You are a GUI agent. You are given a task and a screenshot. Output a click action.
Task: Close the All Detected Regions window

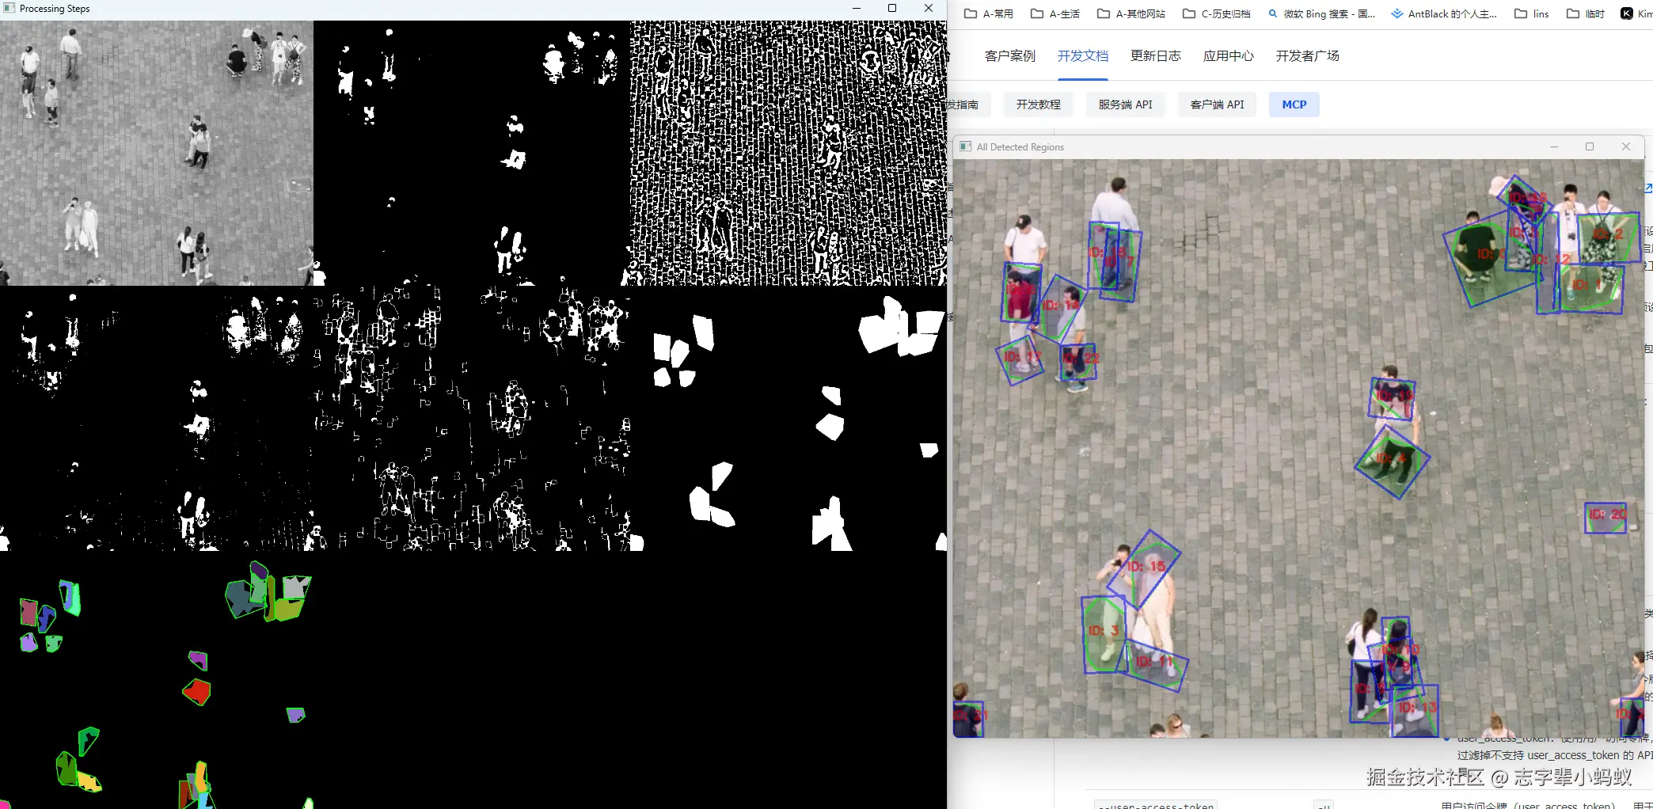coord(1626,146)
